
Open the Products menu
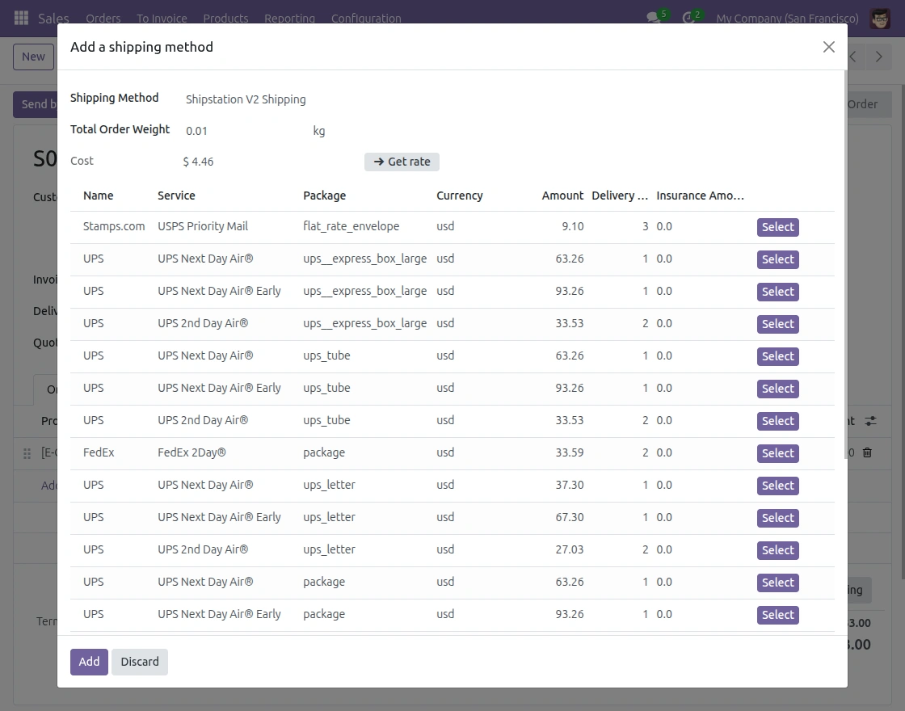(225, 18)
